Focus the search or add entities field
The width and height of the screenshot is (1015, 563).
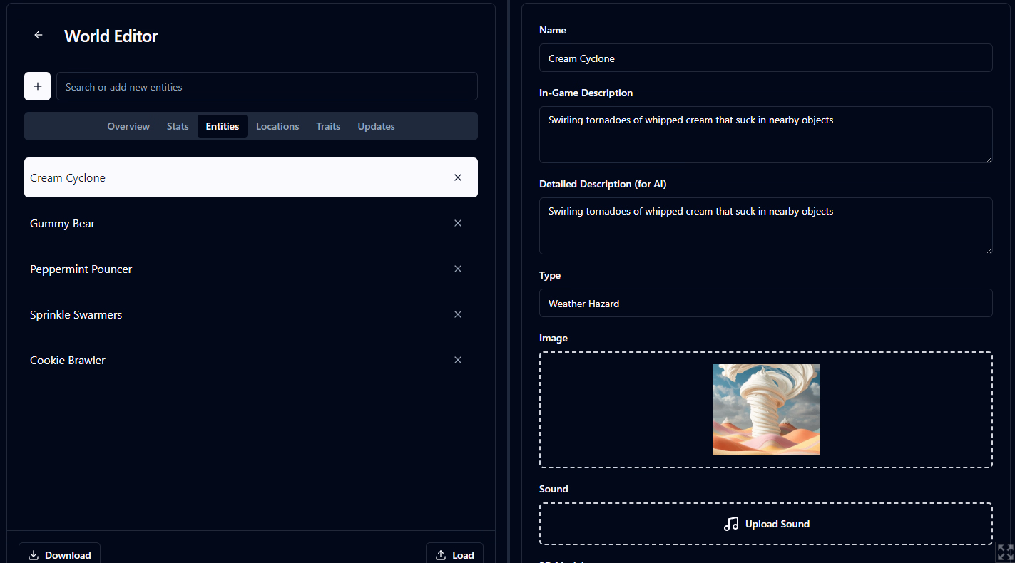pos(267,86)
